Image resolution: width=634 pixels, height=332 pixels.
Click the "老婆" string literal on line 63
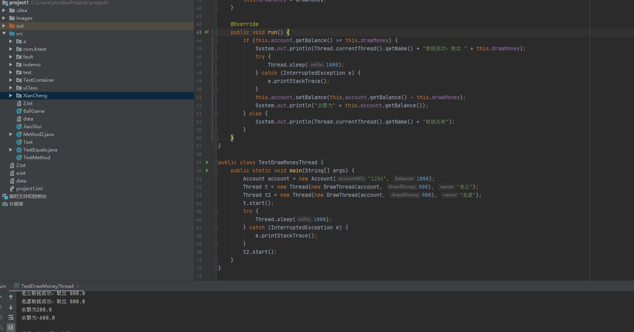coord(468,195)
